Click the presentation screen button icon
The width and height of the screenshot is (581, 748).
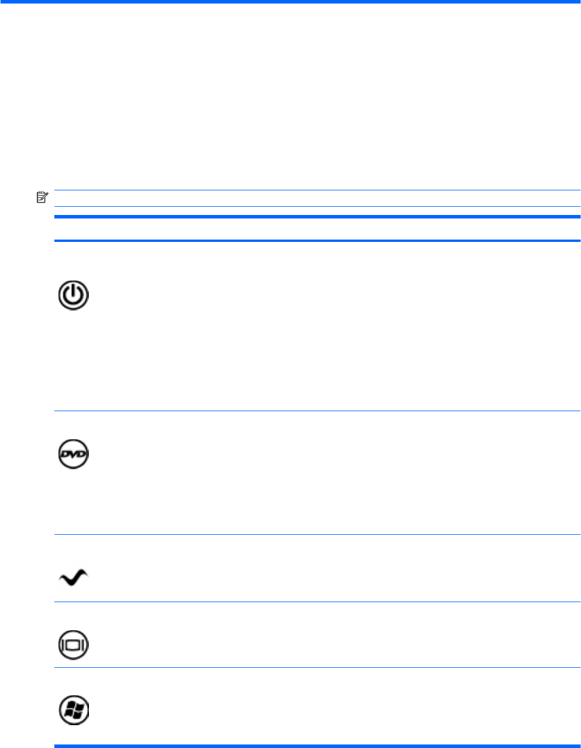click(x=73, y=644)
